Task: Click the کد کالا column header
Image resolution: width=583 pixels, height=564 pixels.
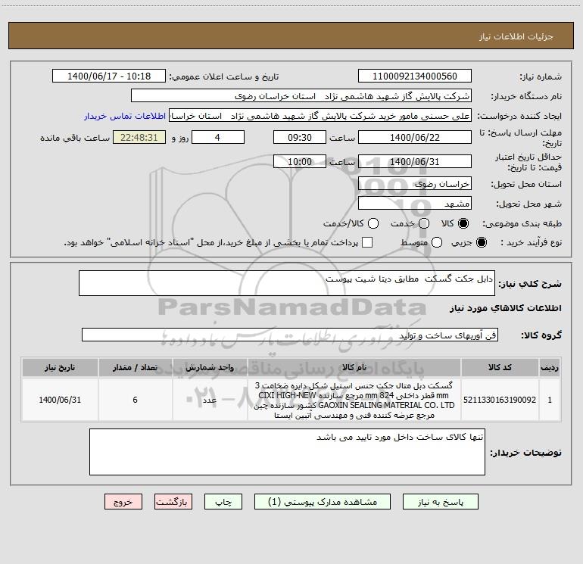Action: [x=500, y=367]
